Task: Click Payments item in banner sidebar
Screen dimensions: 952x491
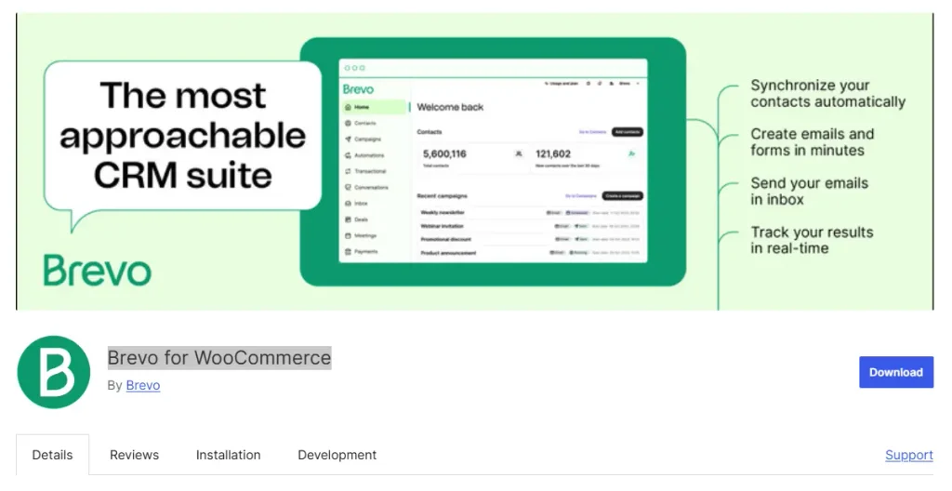Action: coord(362,252)
